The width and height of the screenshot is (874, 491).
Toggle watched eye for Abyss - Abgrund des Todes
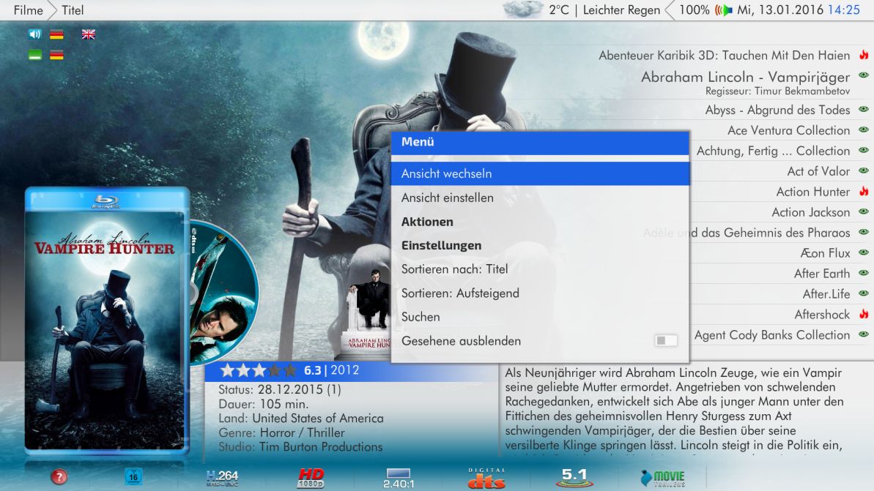click(864, 109)
